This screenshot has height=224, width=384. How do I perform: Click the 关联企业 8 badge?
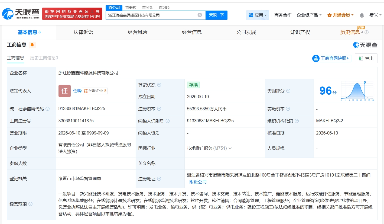point(95,91)
